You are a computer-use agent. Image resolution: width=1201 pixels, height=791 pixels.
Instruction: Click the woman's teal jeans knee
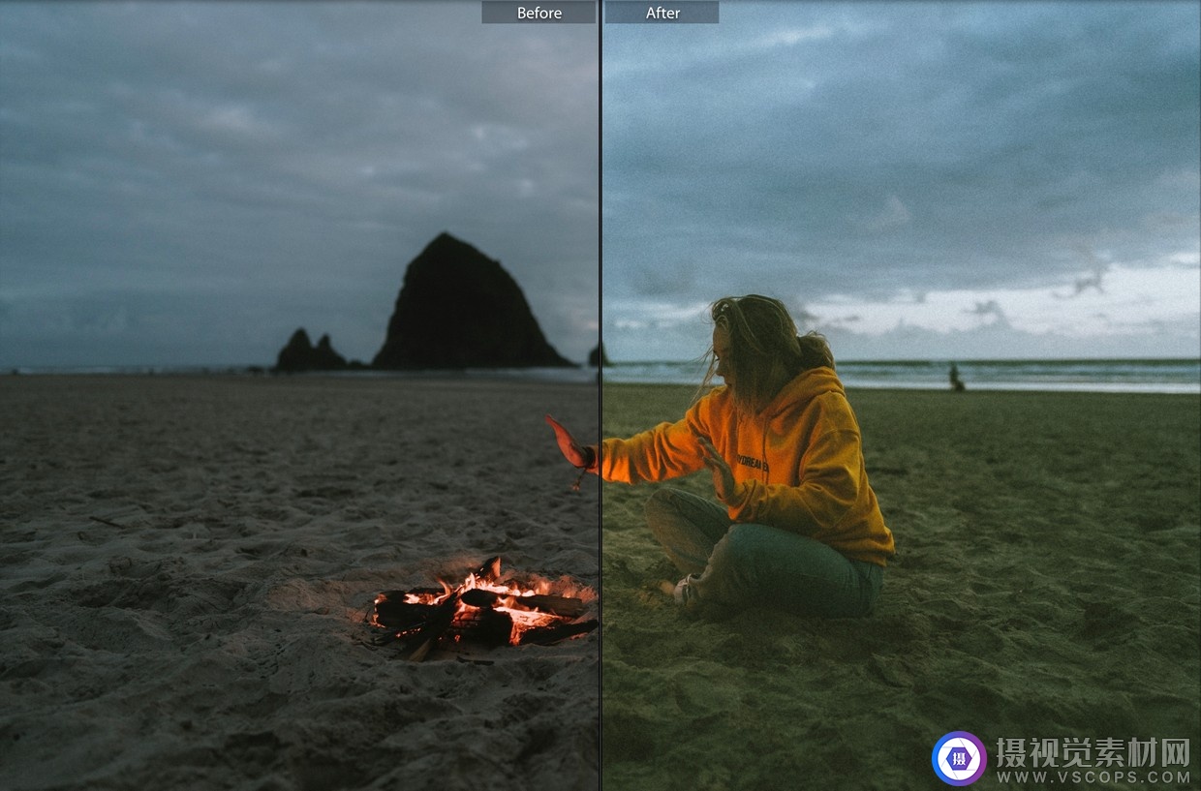click(x=678, y=518)
